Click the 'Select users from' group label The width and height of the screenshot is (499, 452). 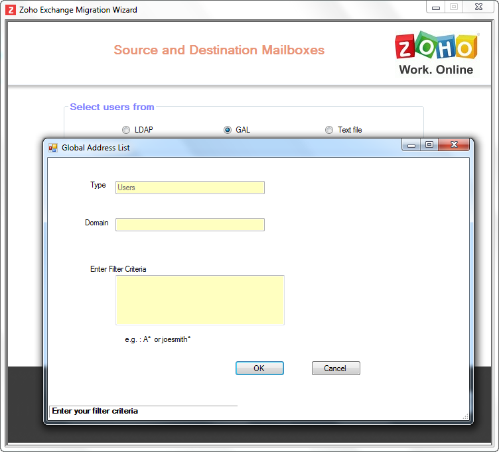pos(112,107)
